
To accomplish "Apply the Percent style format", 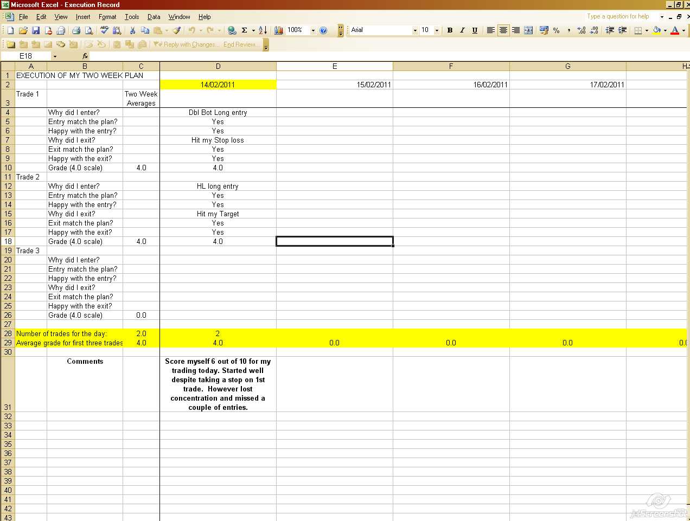I will coord(557,30).
